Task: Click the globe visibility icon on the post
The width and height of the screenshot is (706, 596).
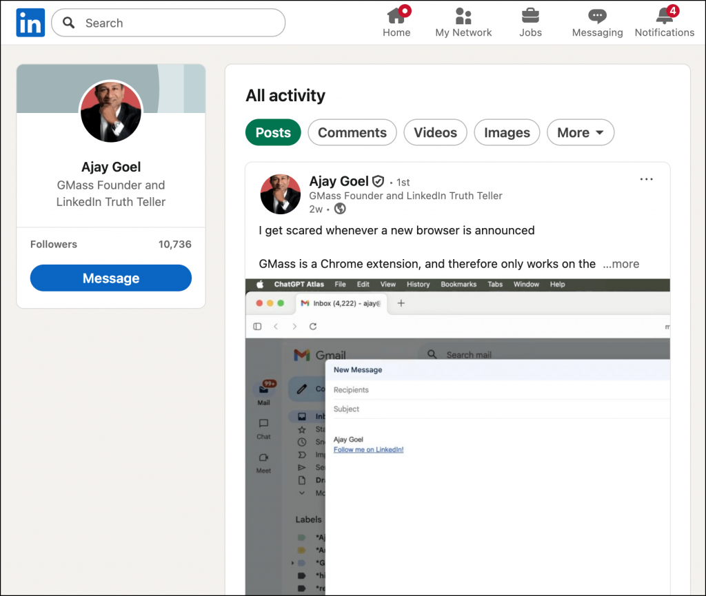Action: pos(340,209)
